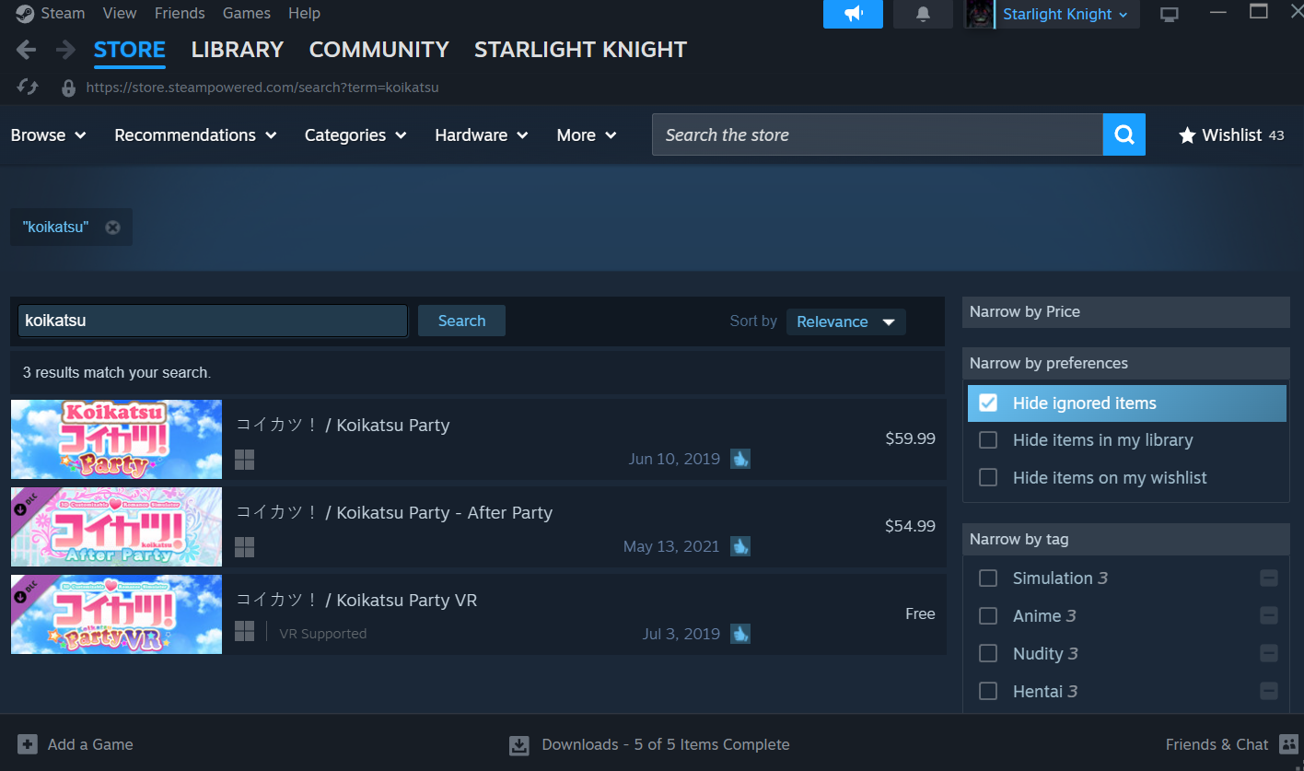Viewport: 1304px width, 771px height.
Task: Check Hide items in my library
Action: [x=988, y=440]
